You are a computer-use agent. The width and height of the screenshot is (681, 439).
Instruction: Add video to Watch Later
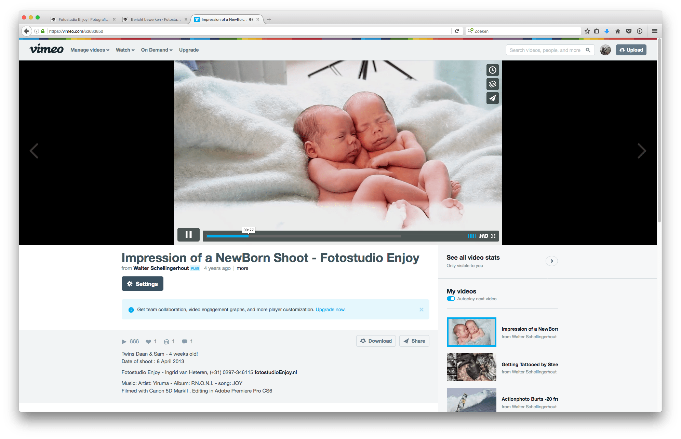click(492, 70)
